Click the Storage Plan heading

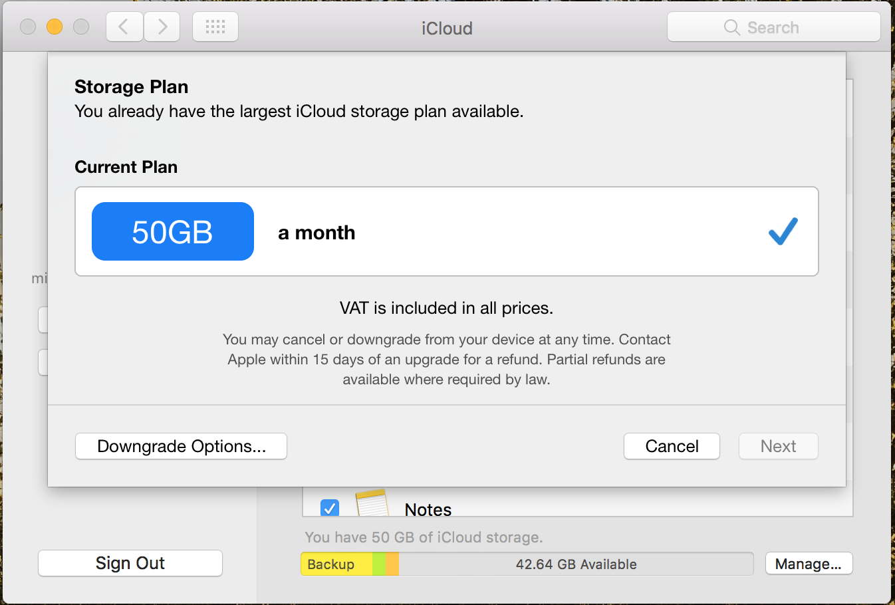(x=131, y=87)
